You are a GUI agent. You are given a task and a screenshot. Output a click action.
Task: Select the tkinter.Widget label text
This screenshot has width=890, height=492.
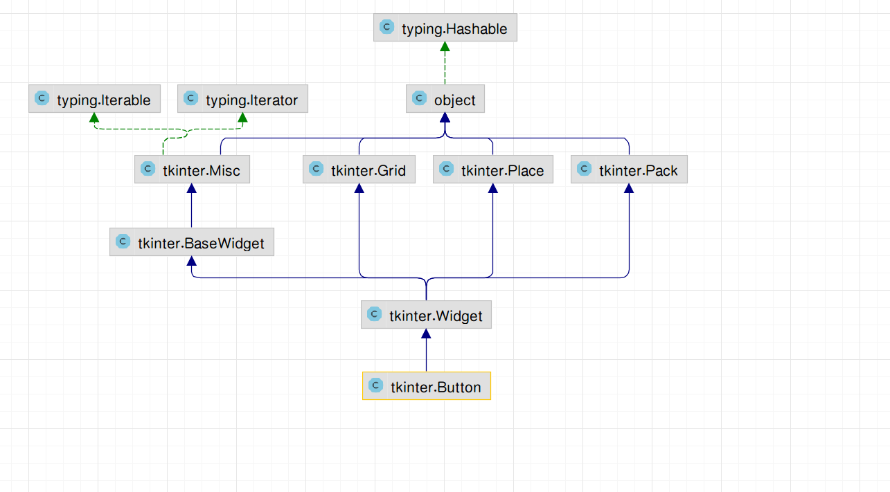pyautogui.click(x=436, y=316)
